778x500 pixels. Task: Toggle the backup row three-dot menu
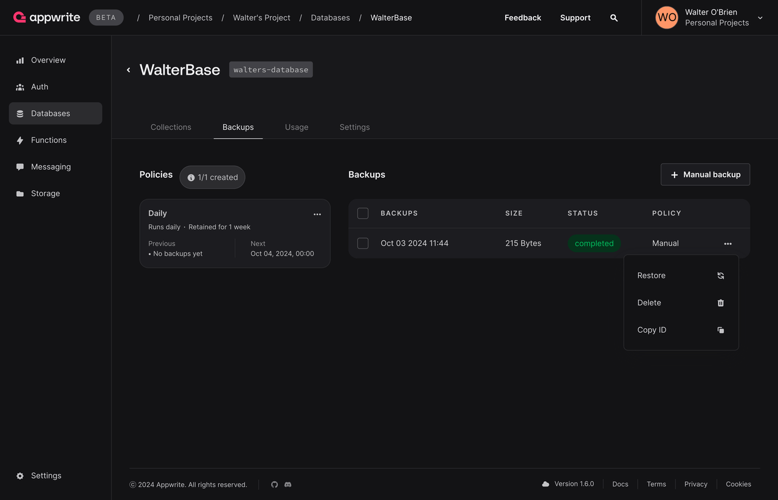pyautogui.click(x=728, y=244)
